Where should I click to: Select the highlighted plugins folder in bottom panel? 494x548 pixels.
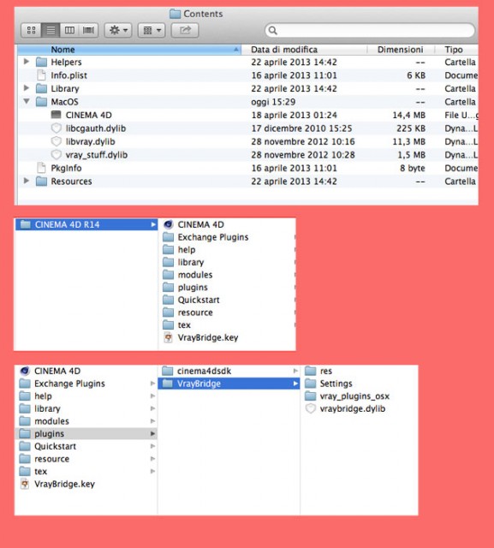86,434
